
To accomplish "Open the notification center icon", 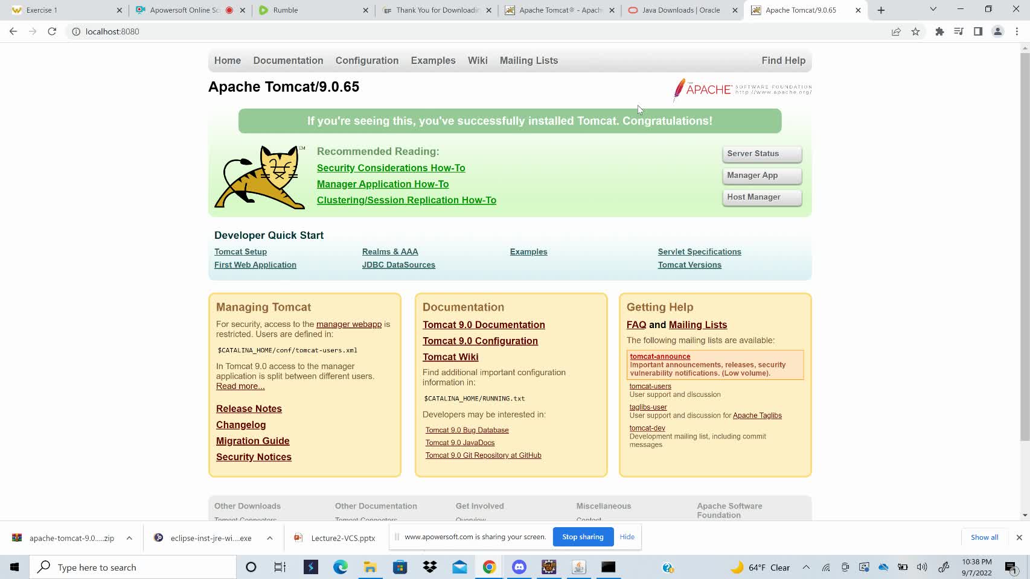I will [1010, 567].
